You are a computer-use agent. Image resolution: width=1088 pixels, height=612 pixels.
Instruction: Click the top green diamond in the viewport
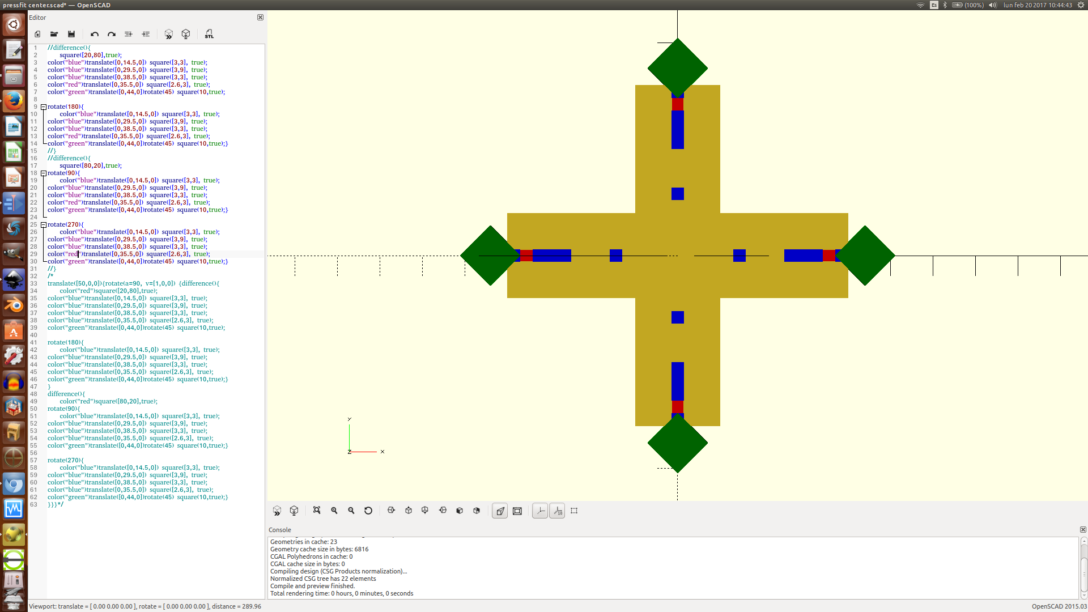678,68
